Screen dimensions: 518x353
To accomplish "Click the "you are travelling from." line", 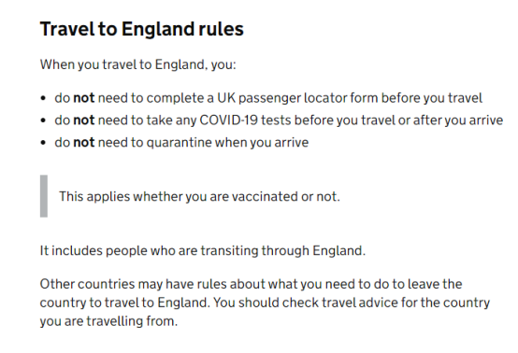I will (x=108, y=321).
